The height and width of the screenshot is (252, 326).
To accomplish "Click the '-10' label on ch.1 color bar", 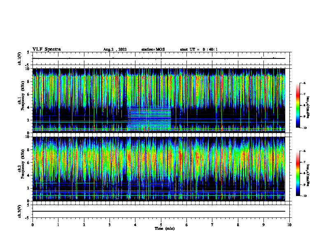I will pos(305,128).
